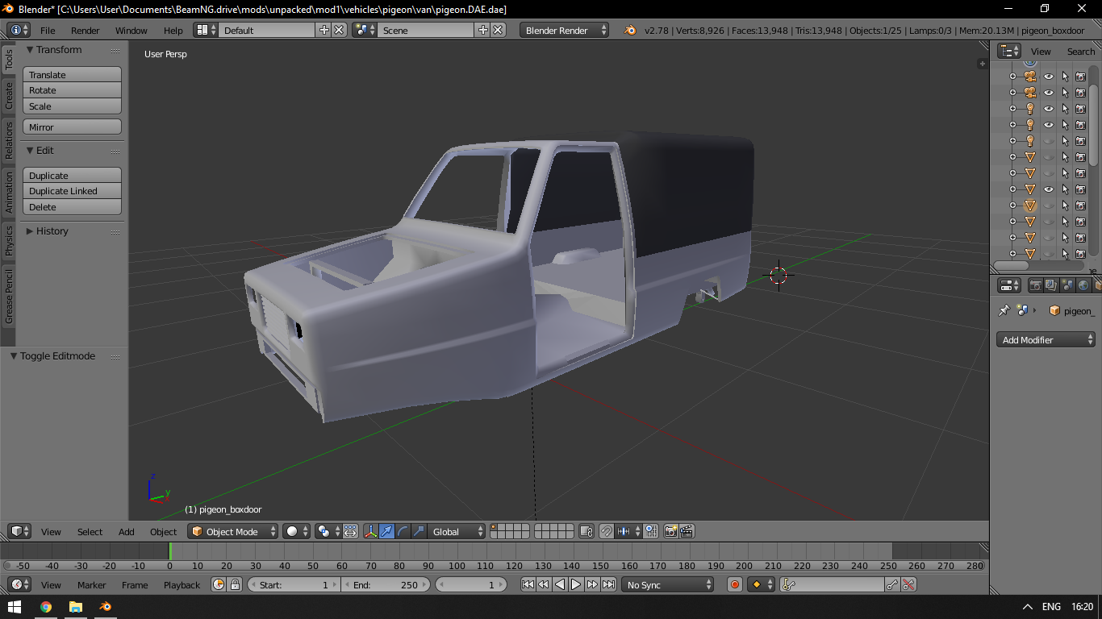The width and height of the screenshot is (1102, 619).
Task: Show the hidden lamp via its eye toggle
Action: [1049, 141]
